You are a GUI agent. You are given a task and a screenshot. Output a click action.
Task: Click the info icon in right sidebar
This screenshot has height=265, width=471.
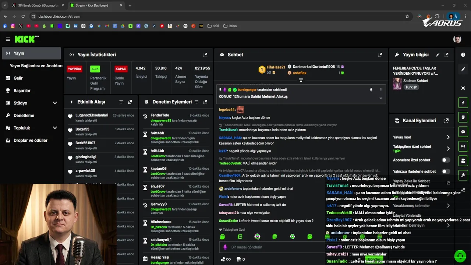coord(463,55)
